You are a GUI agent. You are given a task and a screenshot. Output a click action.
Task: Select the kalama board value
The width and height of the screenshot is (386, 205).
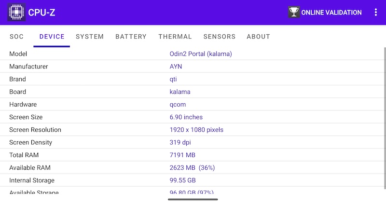(x=180, y=92)
